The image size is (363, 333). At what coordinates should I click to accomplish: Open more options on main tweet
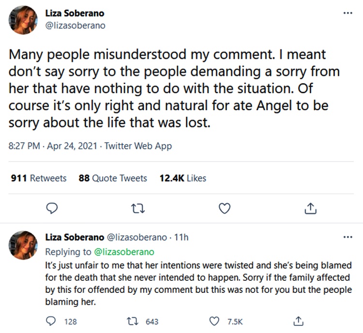point(348,13)
